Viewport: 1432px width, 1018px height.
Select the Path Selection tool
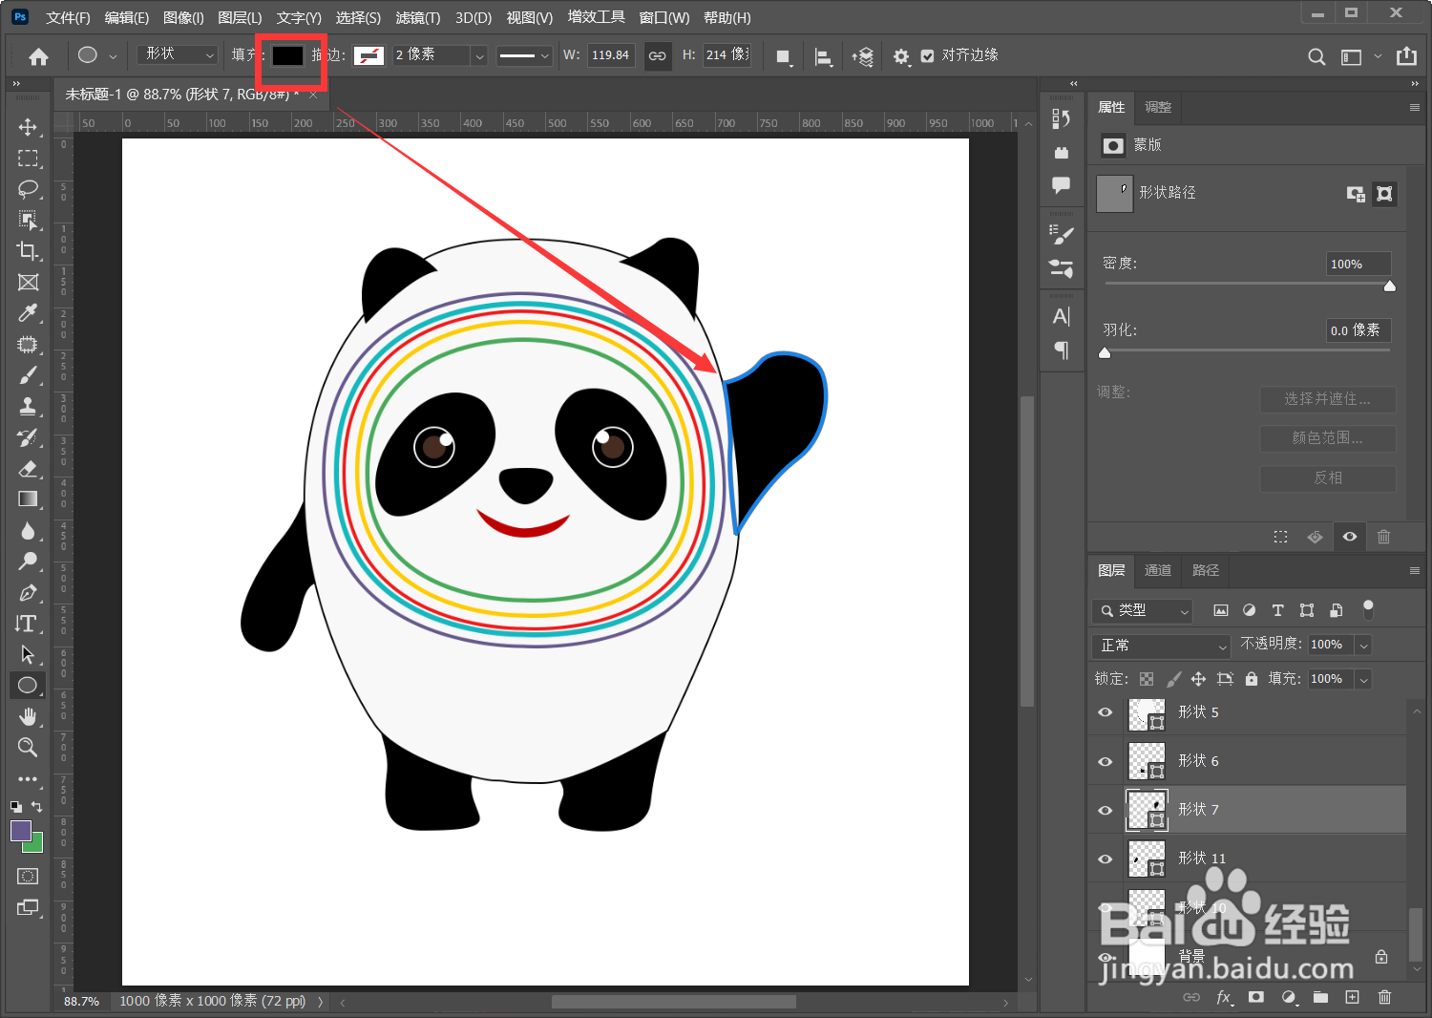click(28, 655)
